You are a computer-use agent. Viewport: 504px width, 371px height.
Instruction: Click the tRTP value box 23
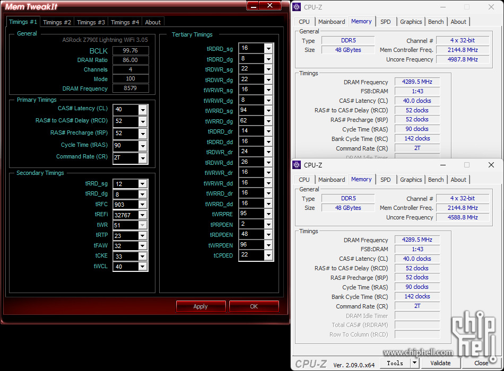pos(126,235)
